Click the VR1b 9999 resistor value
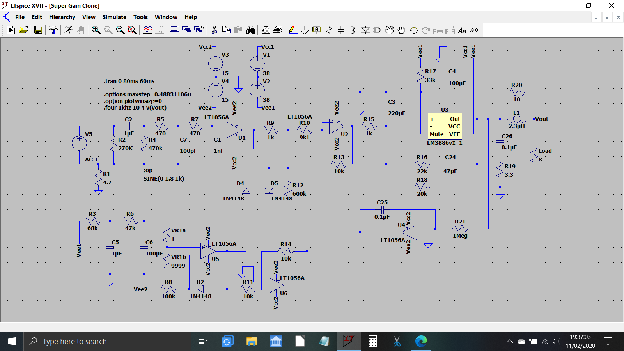This screenshot has width=624, height=351. [x=178, y=266]
